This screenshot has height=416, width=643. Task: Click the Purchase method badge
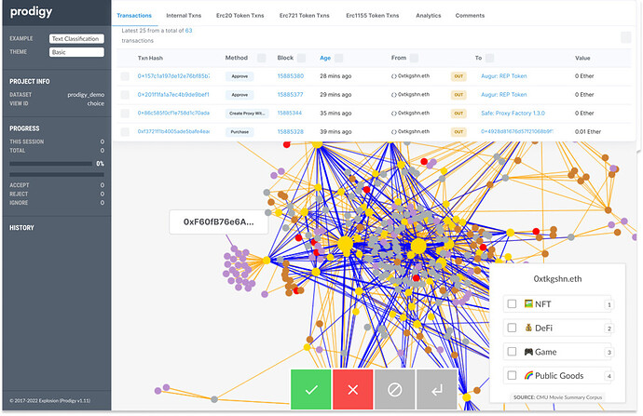point(239,132)
